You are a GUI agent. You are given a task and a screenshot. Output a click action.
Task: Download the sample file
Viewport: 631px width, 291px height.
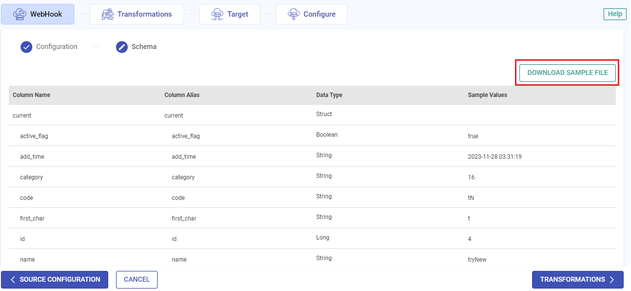pyautogui.click(x=566, y=73)
